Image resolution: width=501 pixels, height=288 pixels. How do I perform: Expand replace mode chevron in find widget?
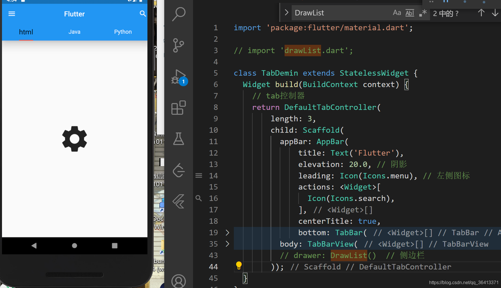[287, 13]
